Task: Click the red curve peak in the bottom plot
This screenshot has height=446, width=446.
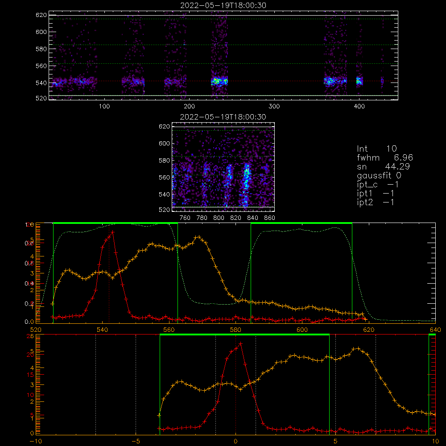Action: [x=241, y=343]
